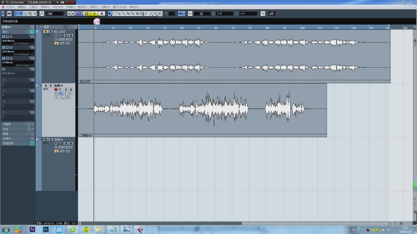This screenshot has height=234, width=417.
Task: Toggle Read automation on track 音频 02
Action: pos(66,89)
